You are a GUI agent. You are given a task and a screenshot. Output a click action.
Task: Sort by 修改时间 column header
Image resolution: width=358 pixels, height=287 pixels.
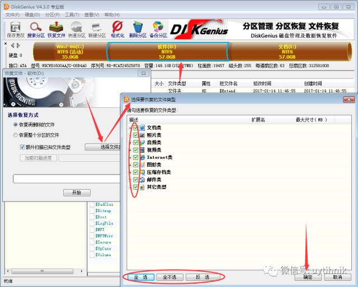262,83
